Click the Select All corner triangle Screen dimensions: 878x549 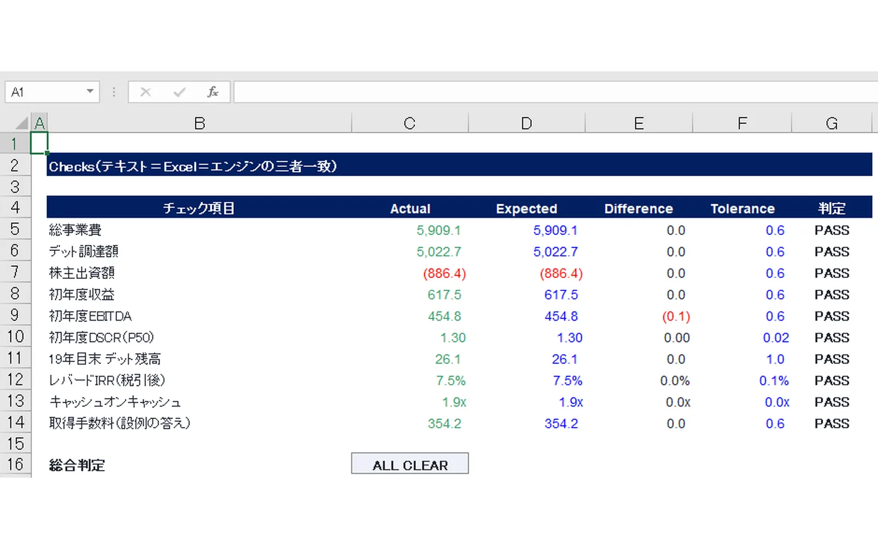tap(22, 123)
